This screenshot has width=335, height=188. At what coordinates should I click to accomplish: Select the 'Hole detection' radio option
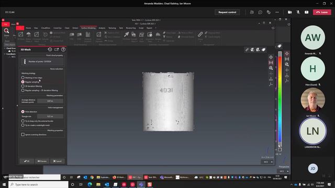(23, 112)
